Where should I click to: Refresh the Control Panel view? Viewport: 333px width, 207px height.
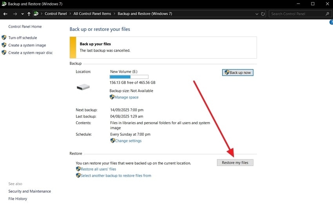[263, 14]
